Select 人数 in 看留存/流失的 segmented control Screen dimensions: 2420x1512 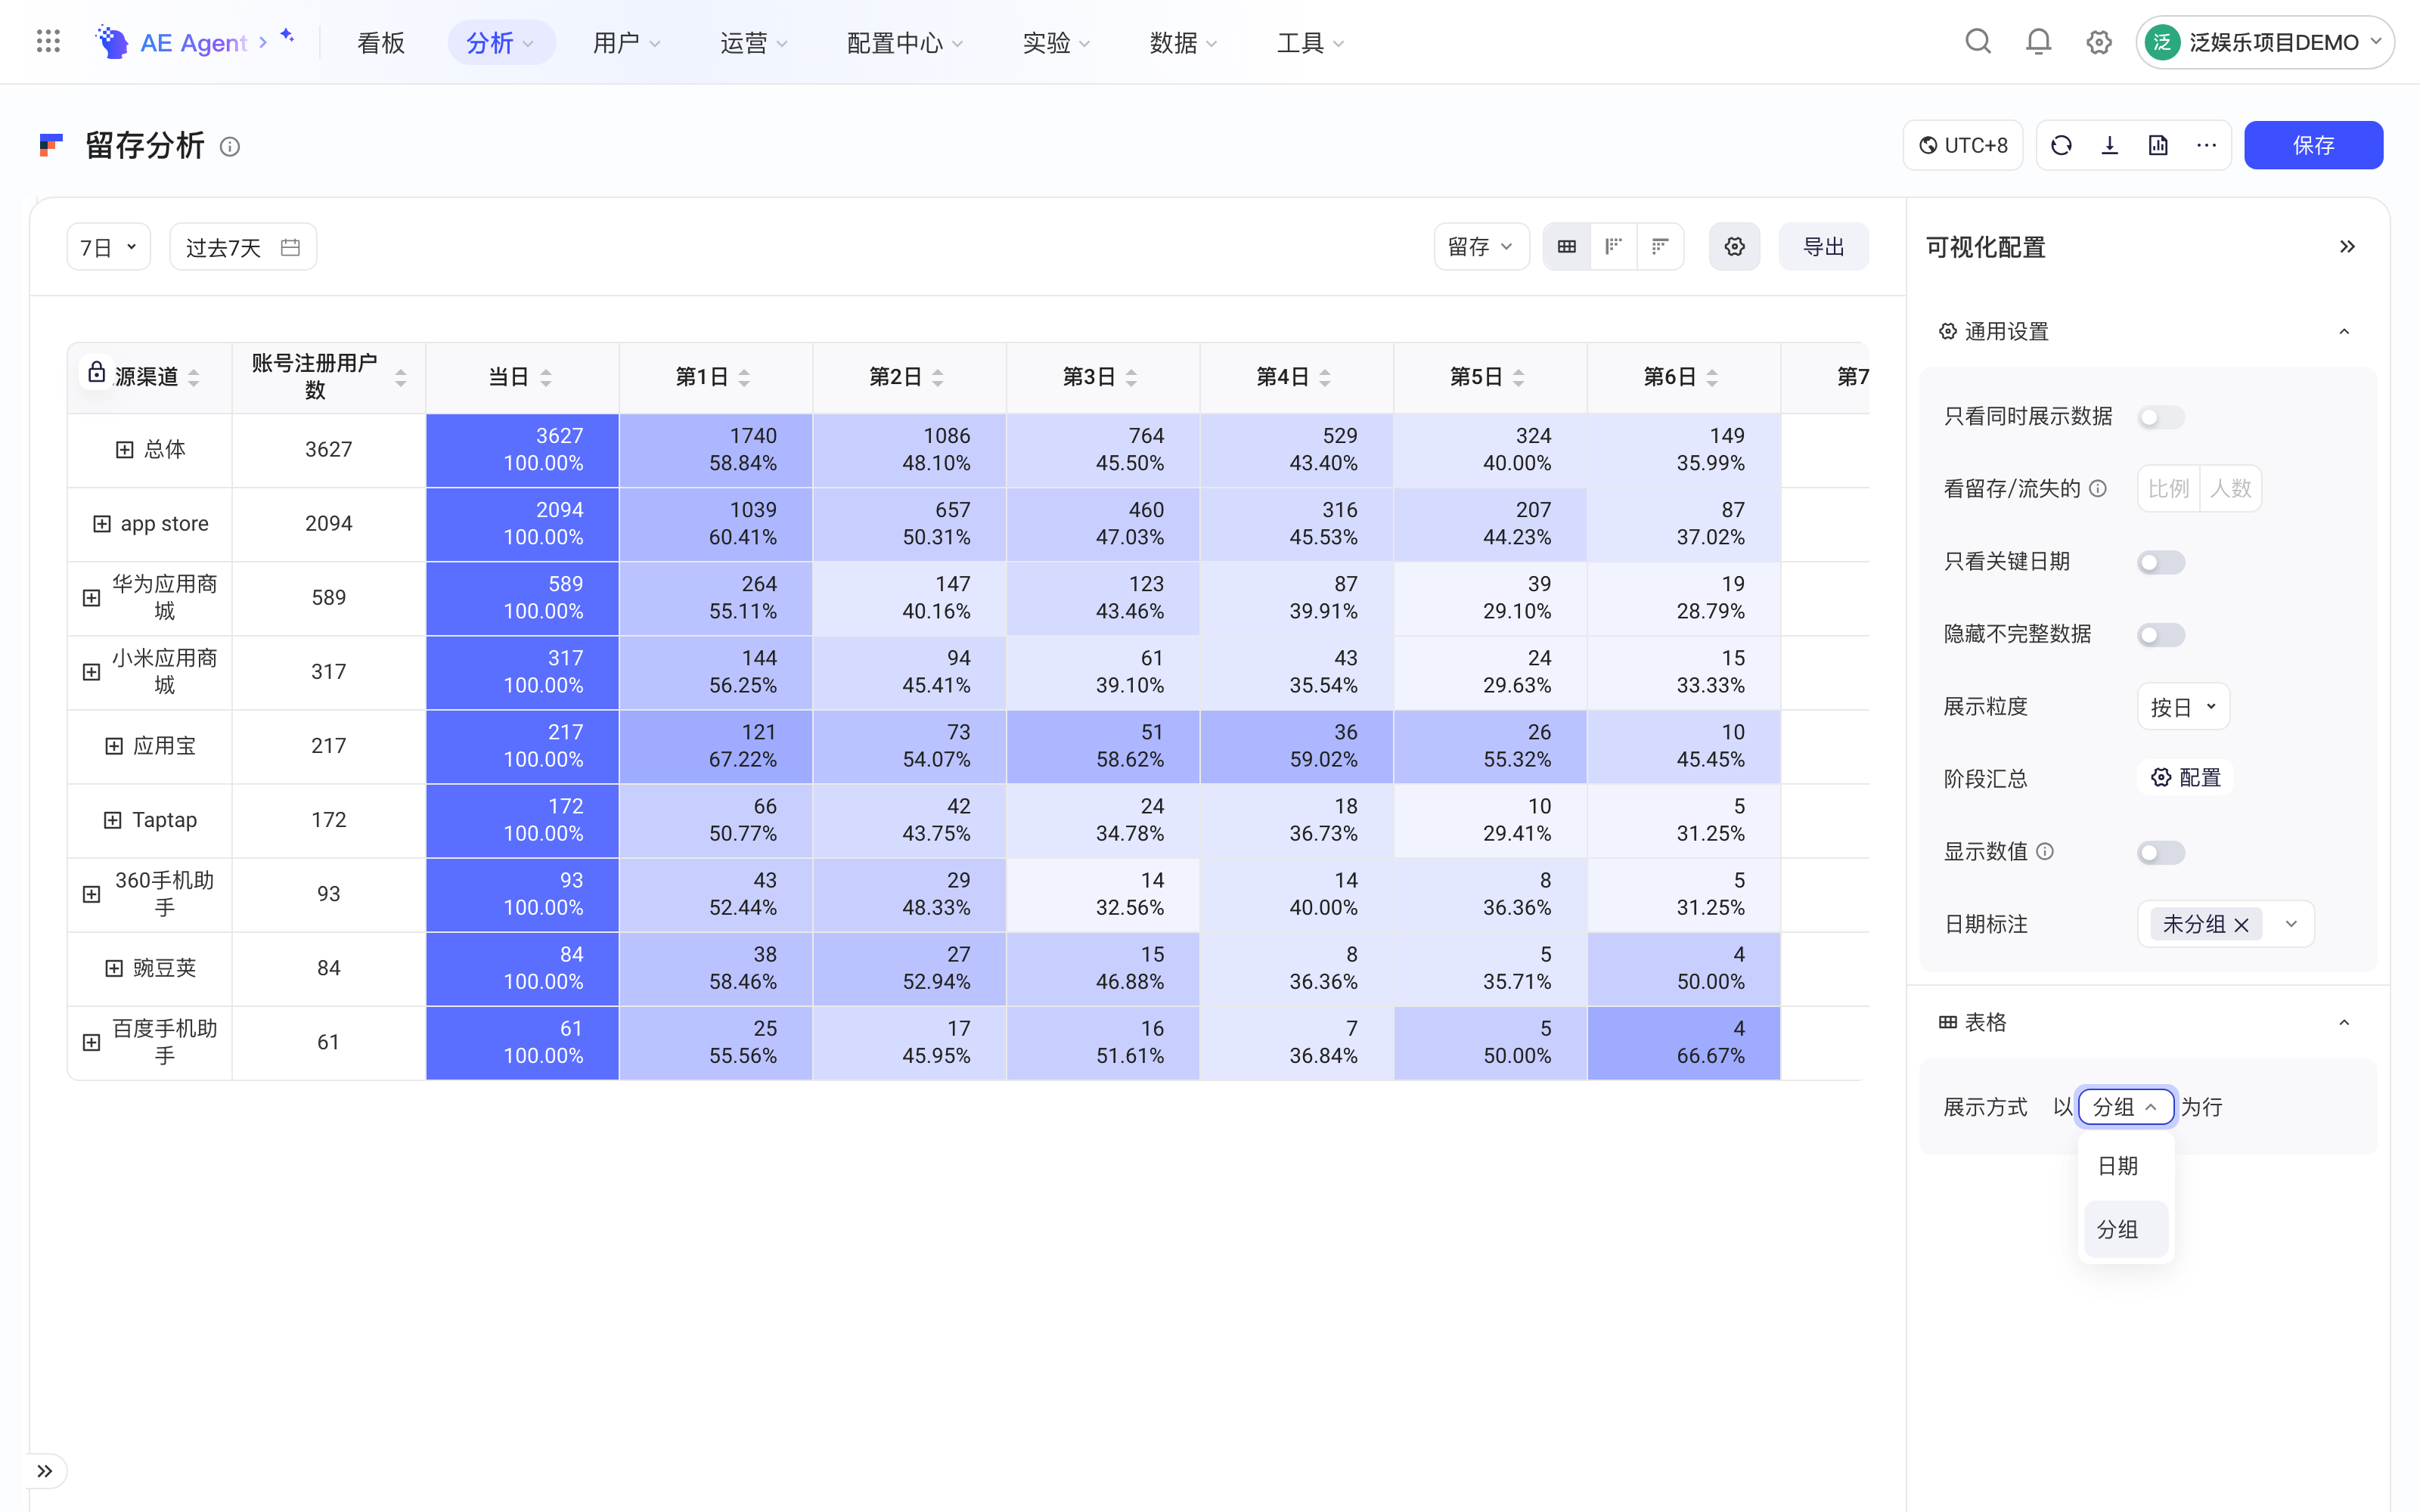coord(2230,489)
